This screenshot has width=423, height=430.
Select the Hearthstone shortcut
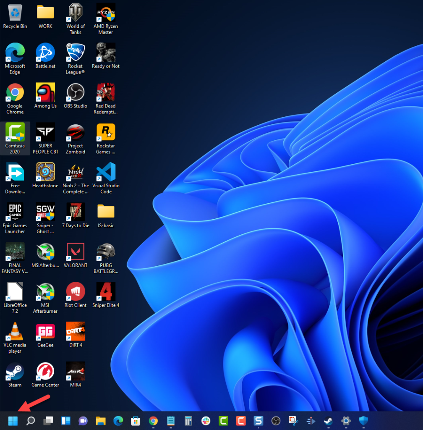45,176
